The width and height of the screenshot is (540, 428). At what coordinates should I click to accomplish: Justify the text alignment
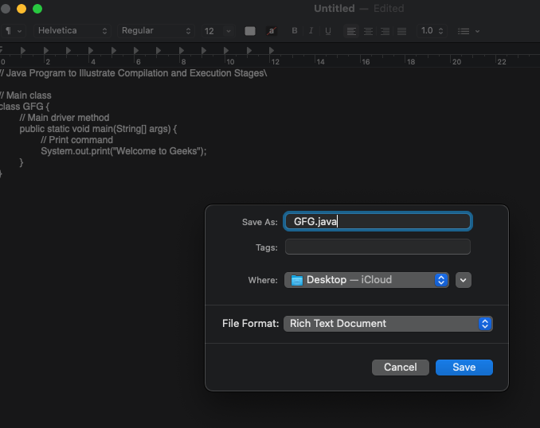click(401, 31)
